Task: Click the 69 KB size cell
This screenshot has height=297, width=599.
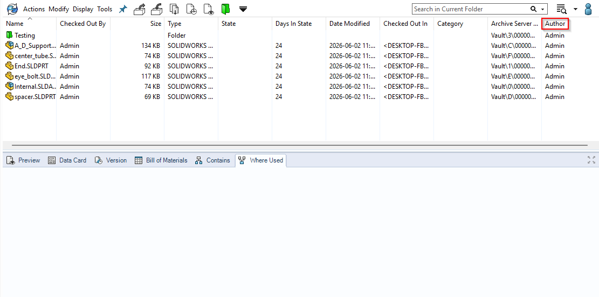Action: point(152,97)
